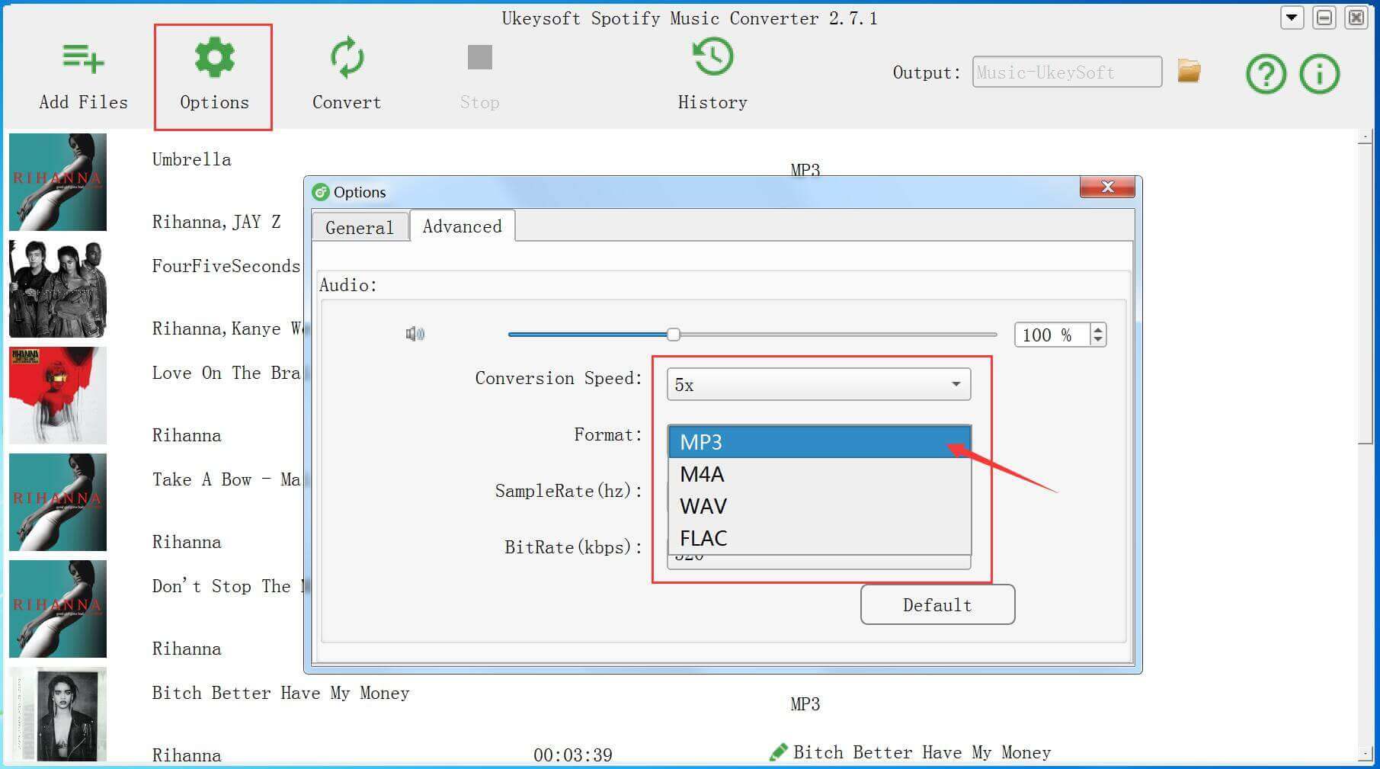
Task: Click the FourFiveSeconds song title
Action: pyautogui.click(x=226, y=266)
